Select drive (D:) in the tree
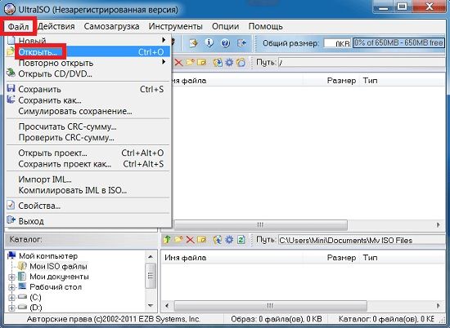 (35, 308)
